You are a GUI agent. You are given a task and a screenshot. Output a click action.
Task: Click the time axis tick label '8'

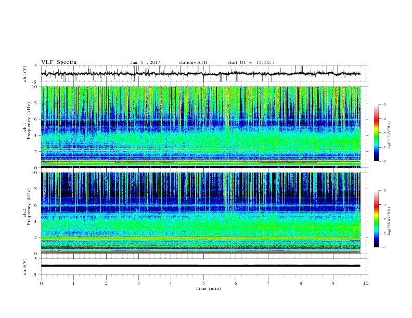click(x=301, y=283)
